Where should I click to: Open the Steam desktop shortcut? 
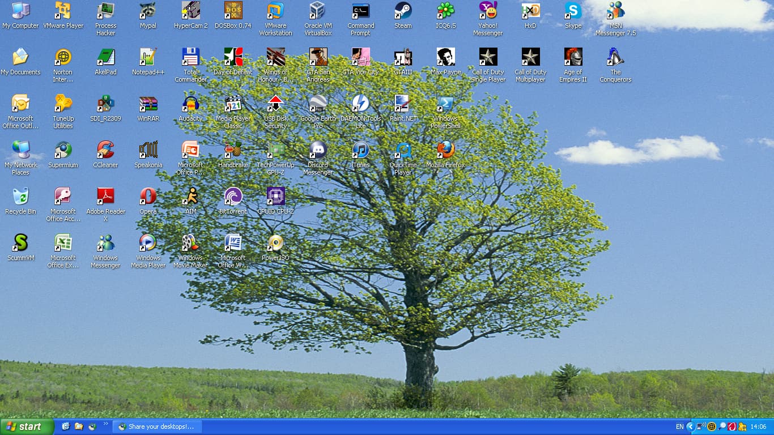(x=403, y=11)
